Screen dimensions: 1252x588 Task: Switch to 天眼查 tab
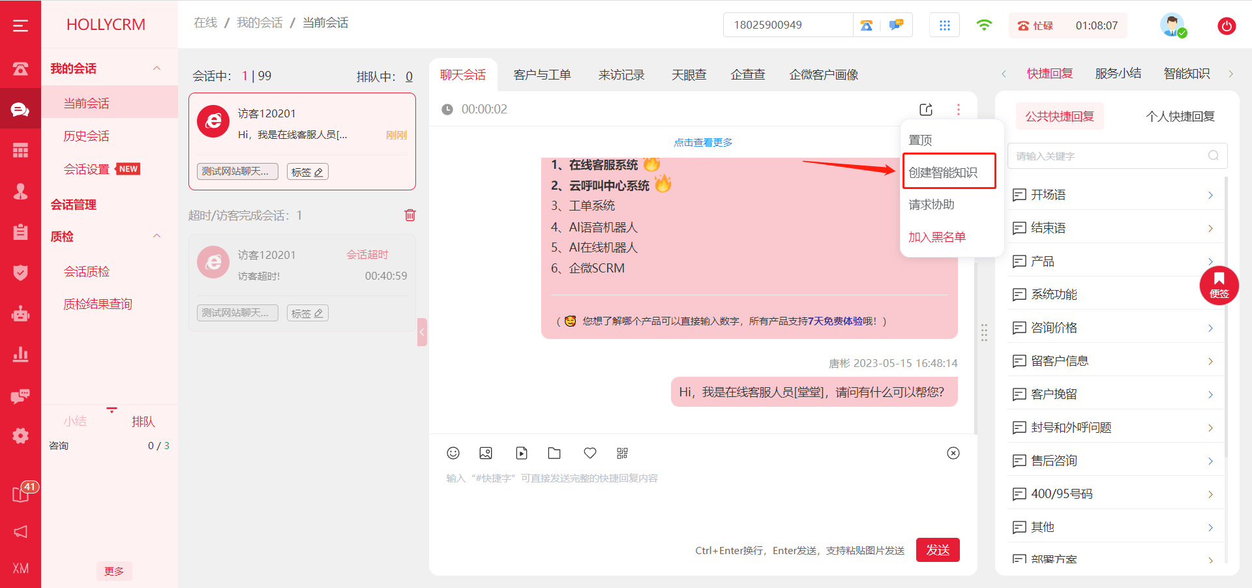pyautogui.click(x=689, y=75)
